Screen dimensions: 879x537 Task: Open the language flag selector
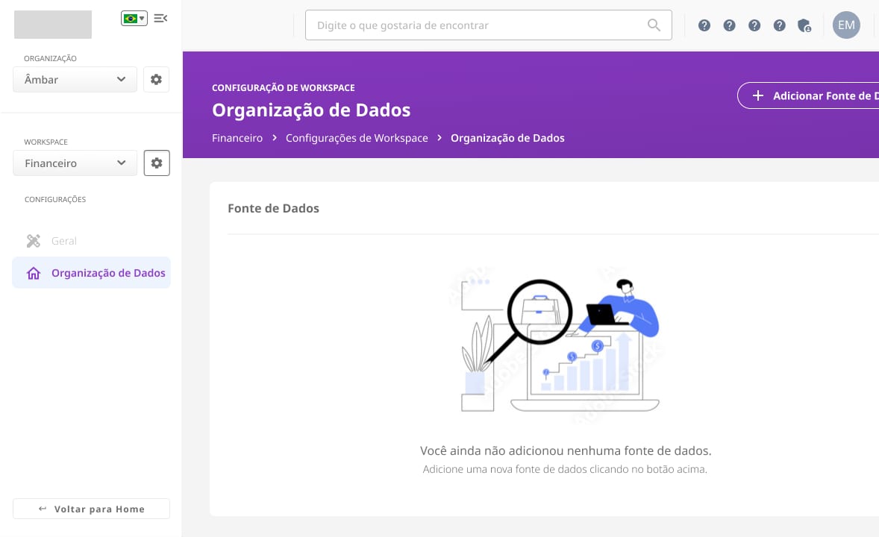click(x=134, y=19)
